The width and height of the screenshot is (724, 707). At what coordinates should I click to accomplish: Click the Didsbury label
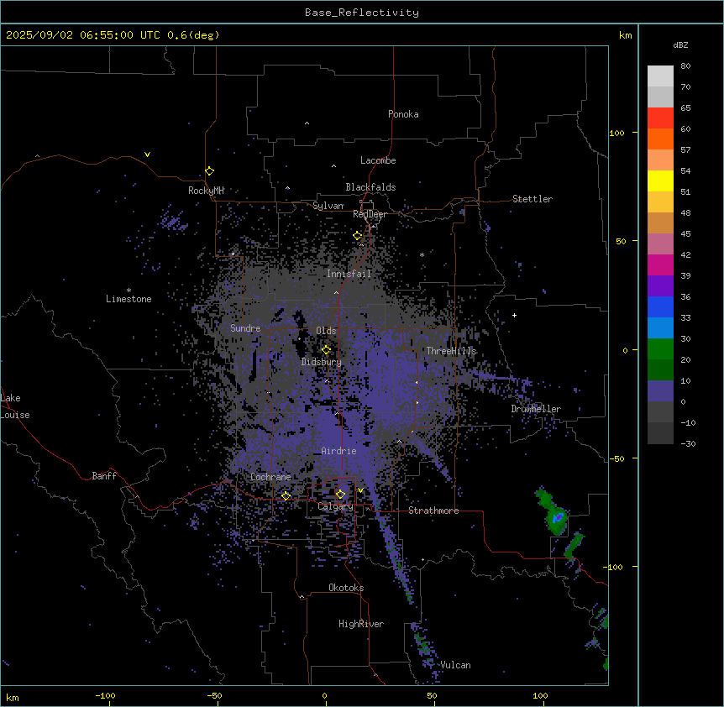322,362
